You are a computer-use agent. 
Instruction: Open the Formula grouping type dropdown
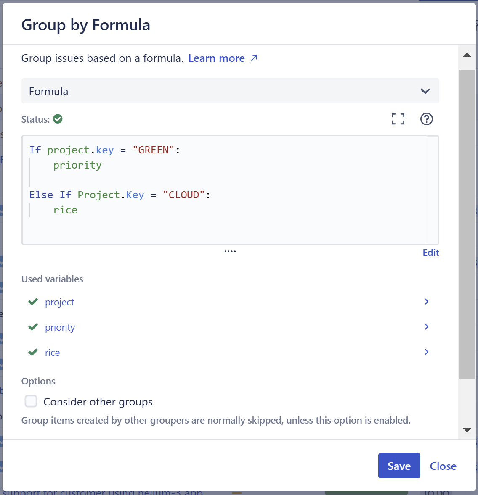pyautogui.click(x=425, y=91)
